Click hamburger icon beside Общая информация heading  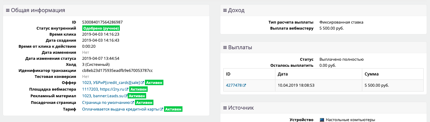pyautogui.click(x=8, y=10)
